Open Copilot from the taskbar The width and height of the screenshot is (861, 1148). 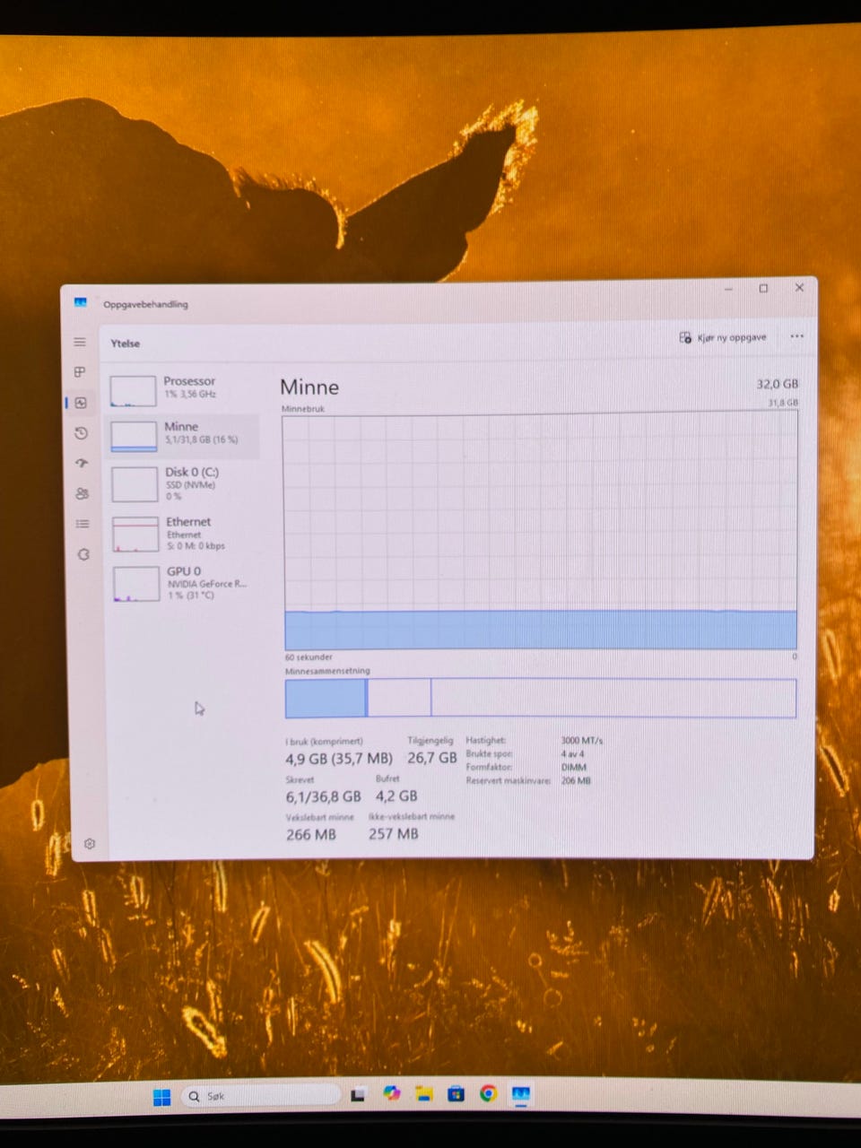click(391, 1094)
